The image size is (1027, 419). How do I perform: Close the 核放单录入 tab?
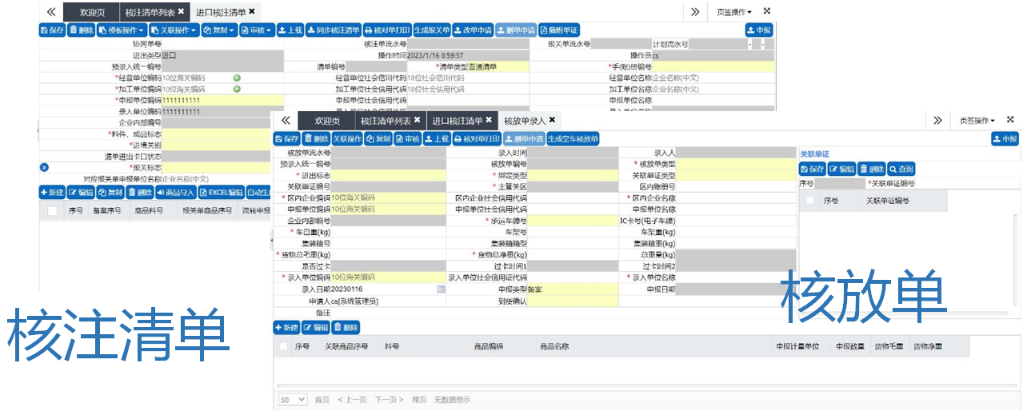click(x=552, y=120)
